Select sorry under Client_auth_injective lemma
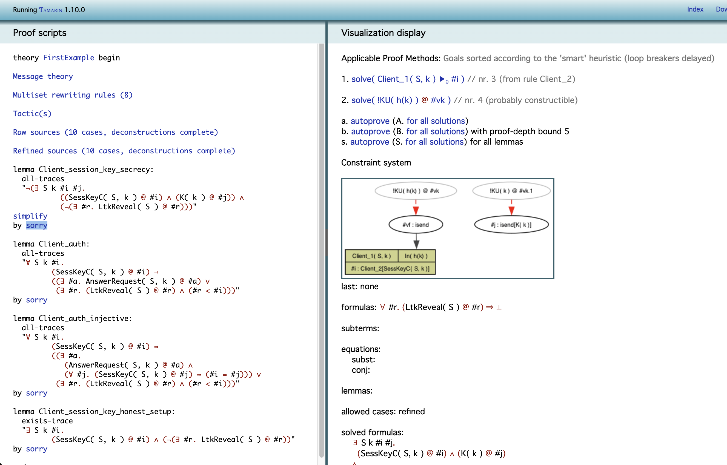 [36, 393]
